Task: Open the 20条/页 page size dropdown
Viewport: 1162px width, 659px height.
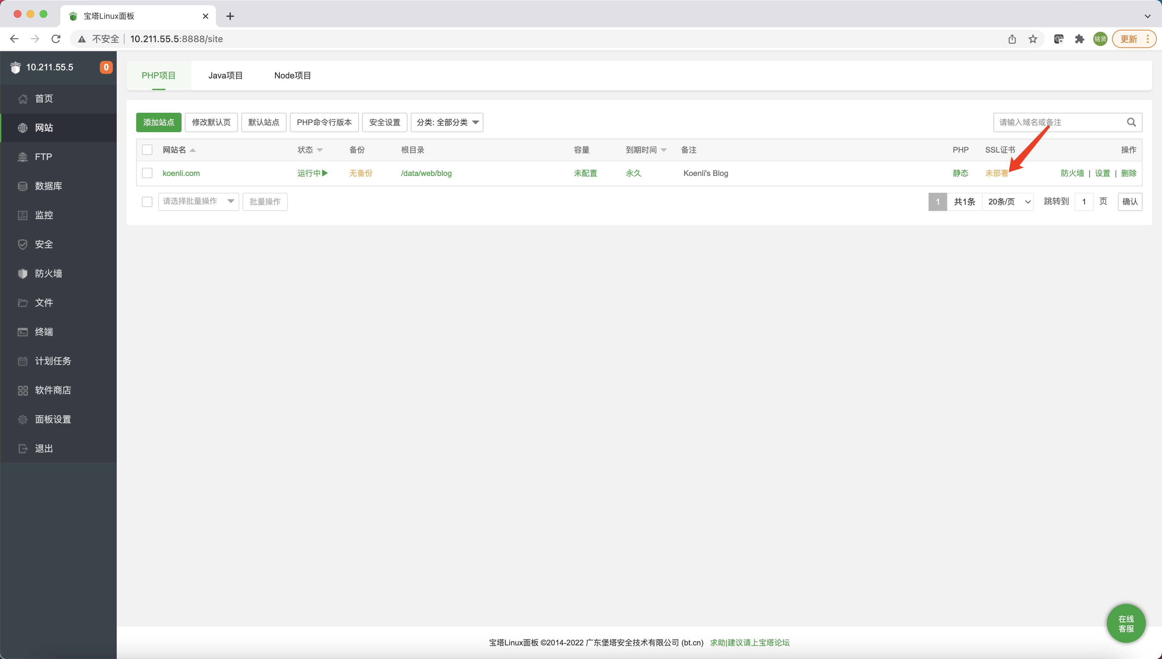Action: [x=1008, y=202]
